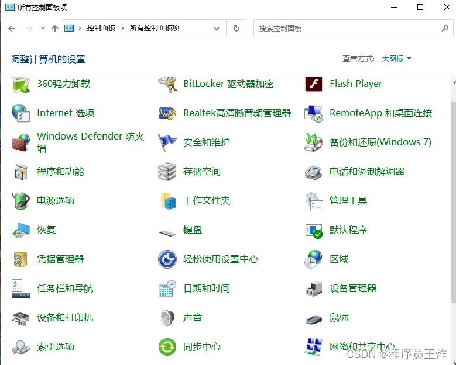The image size is (456, 365).
Task: Click the scrollbar up arrow
Action: click(454, 82)
